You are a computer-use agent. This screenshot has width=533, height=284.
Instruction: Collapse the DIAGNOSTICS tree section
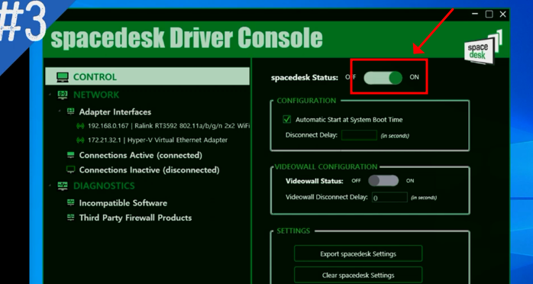coord(50,186)
